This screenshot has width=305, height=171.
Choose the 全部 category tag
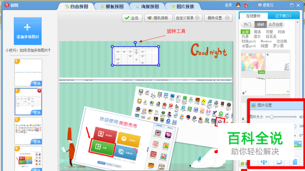(x=245, y=32)
